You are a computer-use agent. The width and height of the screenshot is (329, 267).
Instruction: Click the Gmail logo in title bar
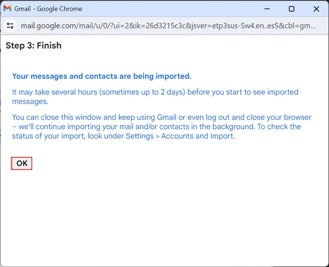pos(7,9)
